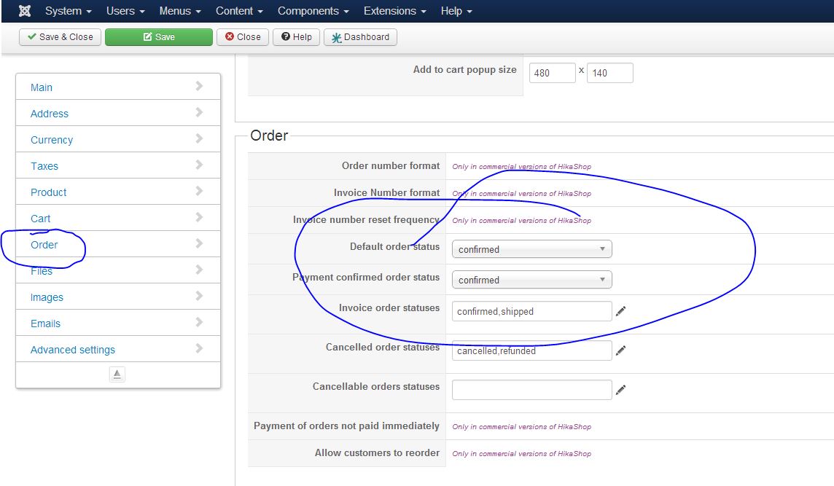Open Default order status dropdown
Screen dimensions: 834x486
[531, 249]
